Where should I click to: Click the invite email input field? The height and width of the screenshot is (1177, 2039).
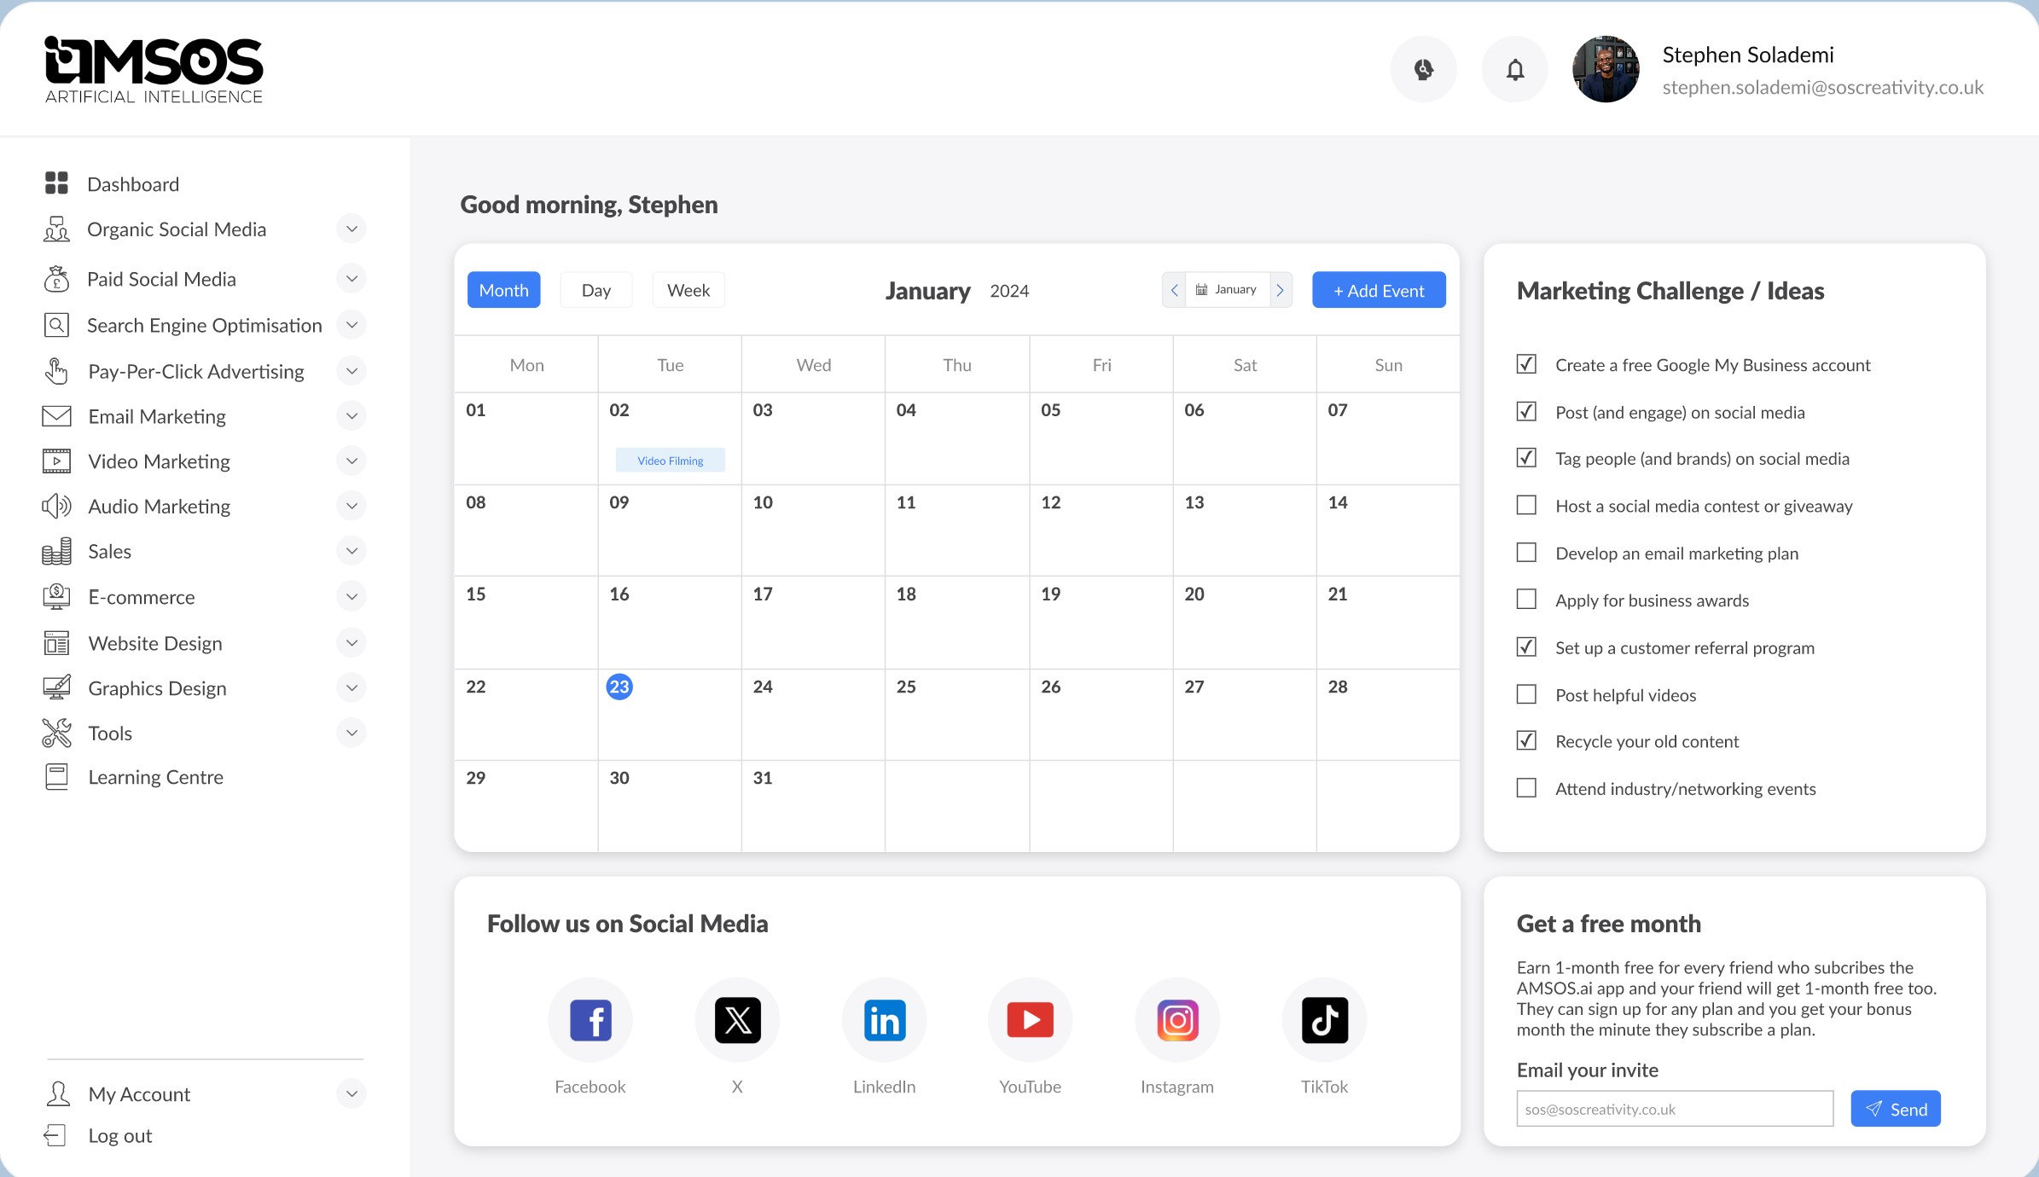click(x=1674, y=1109)
